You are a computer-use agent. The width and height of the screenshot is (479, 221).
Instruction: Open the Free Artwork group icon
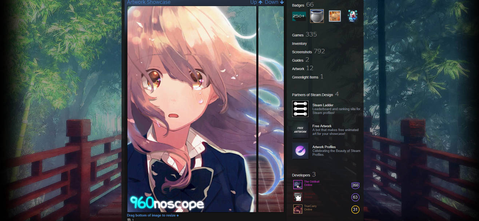[x=300, y=130]
